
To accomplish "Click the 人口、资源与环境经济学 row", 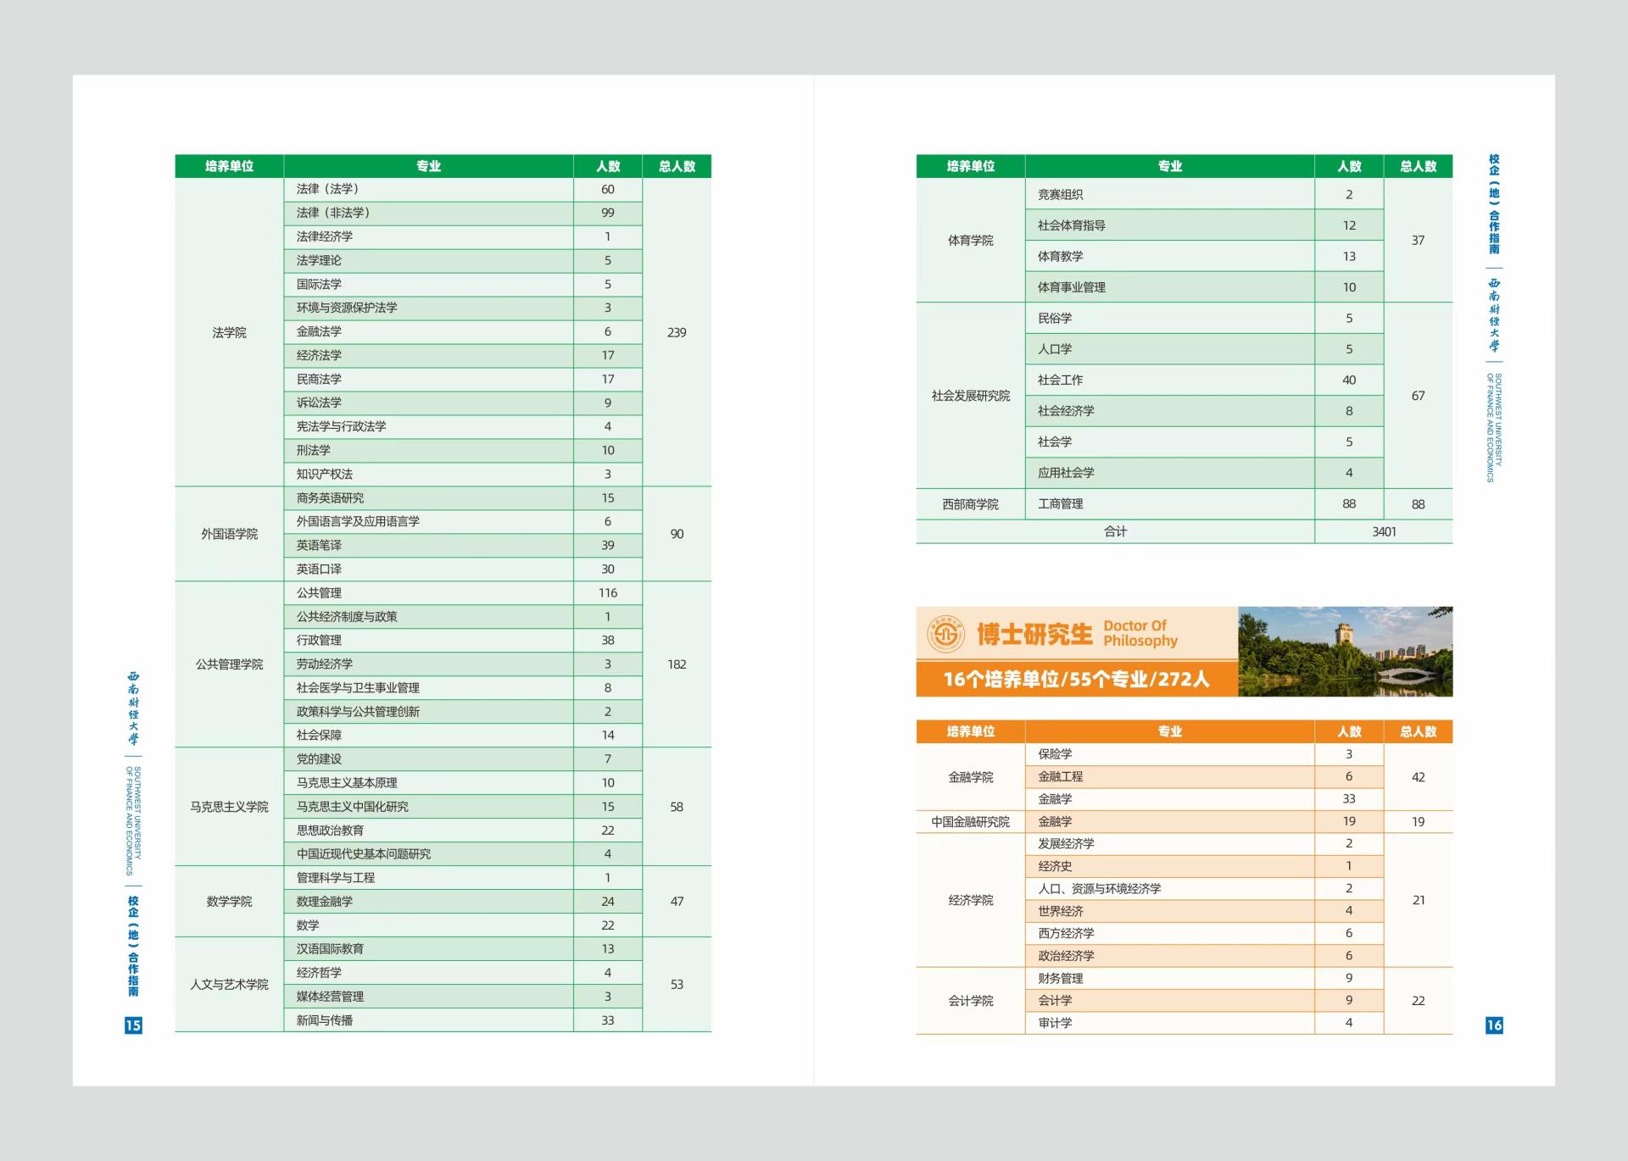I will click(1204, 889).
